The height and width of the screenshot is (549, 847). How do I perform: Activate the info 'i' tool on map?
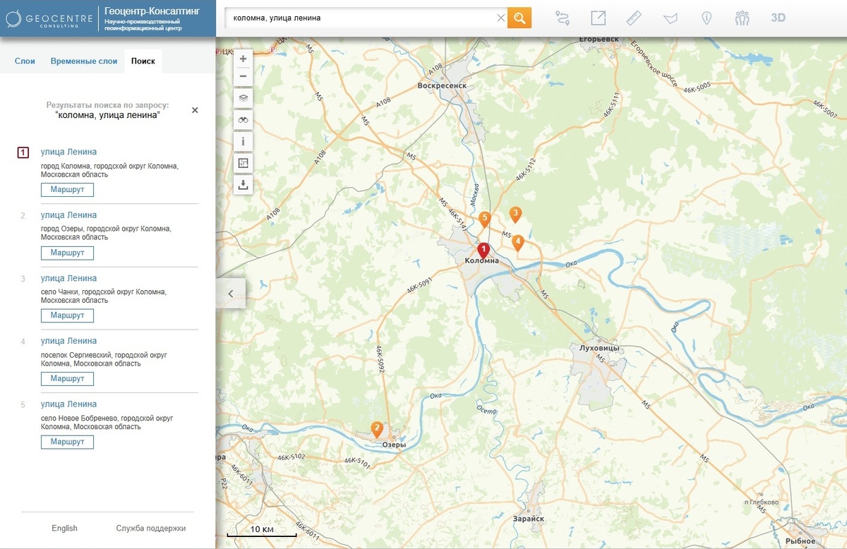pyautogui.click(x=243, y=142)
